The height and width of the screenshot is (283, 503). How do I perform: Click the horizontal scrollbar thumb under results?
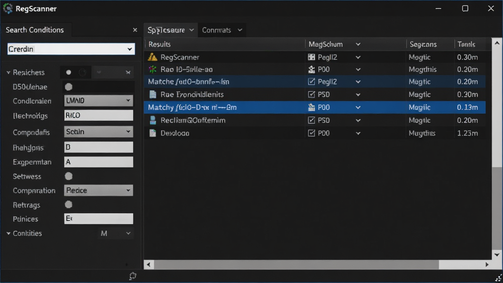point(296,265)
